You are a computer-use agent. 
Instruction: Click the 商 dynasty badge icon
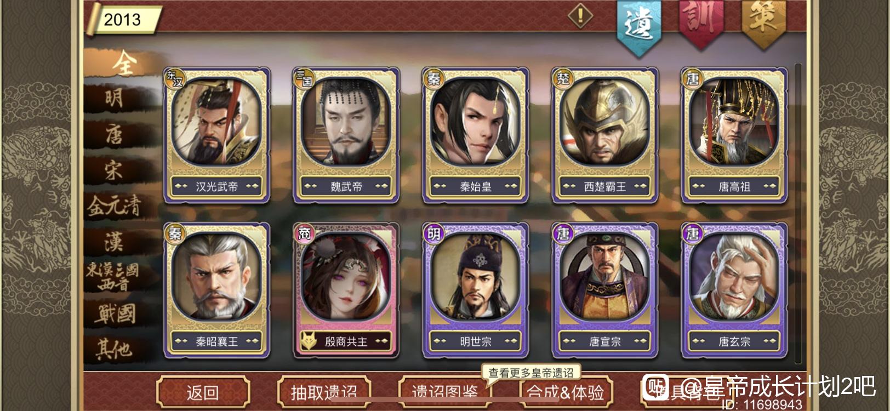[304, 235]
